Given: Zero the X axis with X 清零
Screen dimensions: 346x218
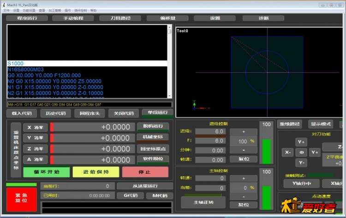Looking at the screenshot, I should click(35, 127).
